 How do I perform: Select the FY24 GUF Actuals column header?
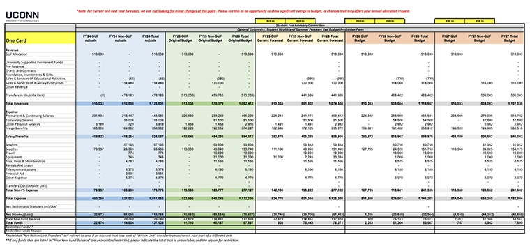pyautogui.click(x=91, y=38)
